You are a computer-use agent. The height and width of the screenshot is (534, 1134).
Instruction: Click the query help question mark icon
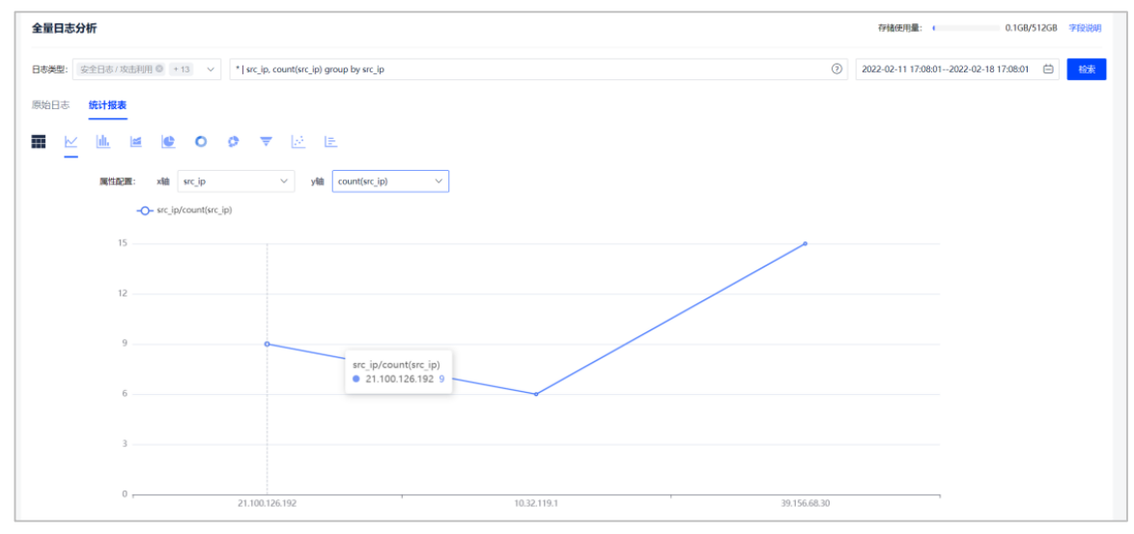click(x=836, y=70)
